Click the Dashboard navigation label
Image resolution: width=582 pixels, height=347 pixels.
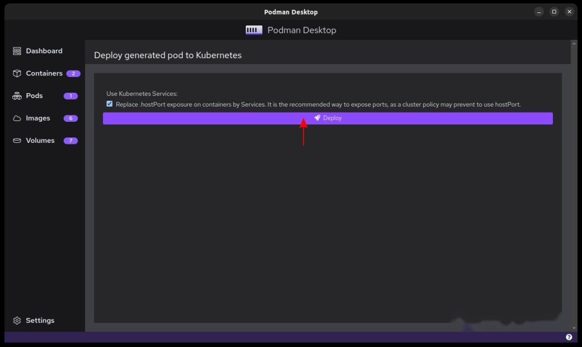44,51
